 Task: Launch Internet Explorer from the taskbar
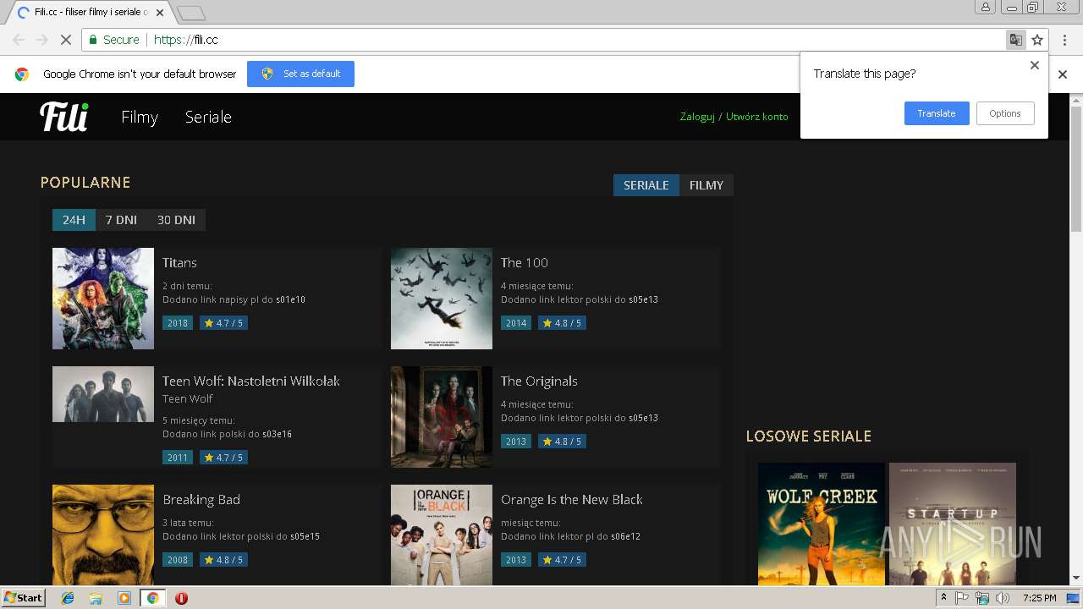click(68, 598)
